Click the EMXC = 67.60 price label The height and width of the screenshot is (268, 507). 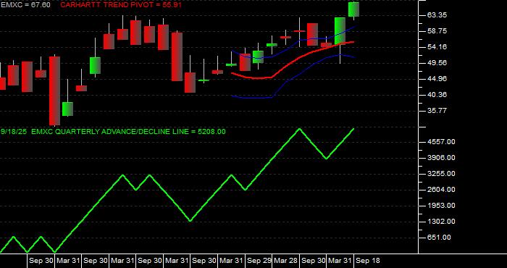click(25, 5)
